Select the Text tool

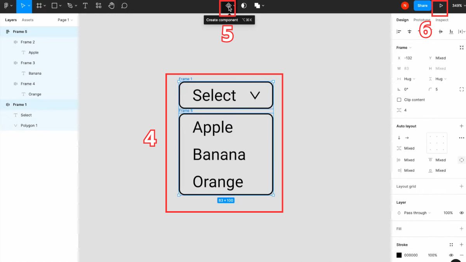[x=85, y=5]
